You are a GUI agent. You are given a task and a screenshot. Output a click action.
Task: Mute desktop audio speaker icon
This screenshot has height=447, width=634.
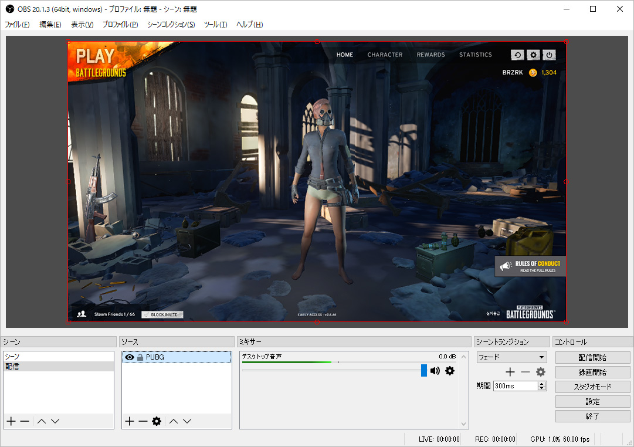[x=435, y=371]
